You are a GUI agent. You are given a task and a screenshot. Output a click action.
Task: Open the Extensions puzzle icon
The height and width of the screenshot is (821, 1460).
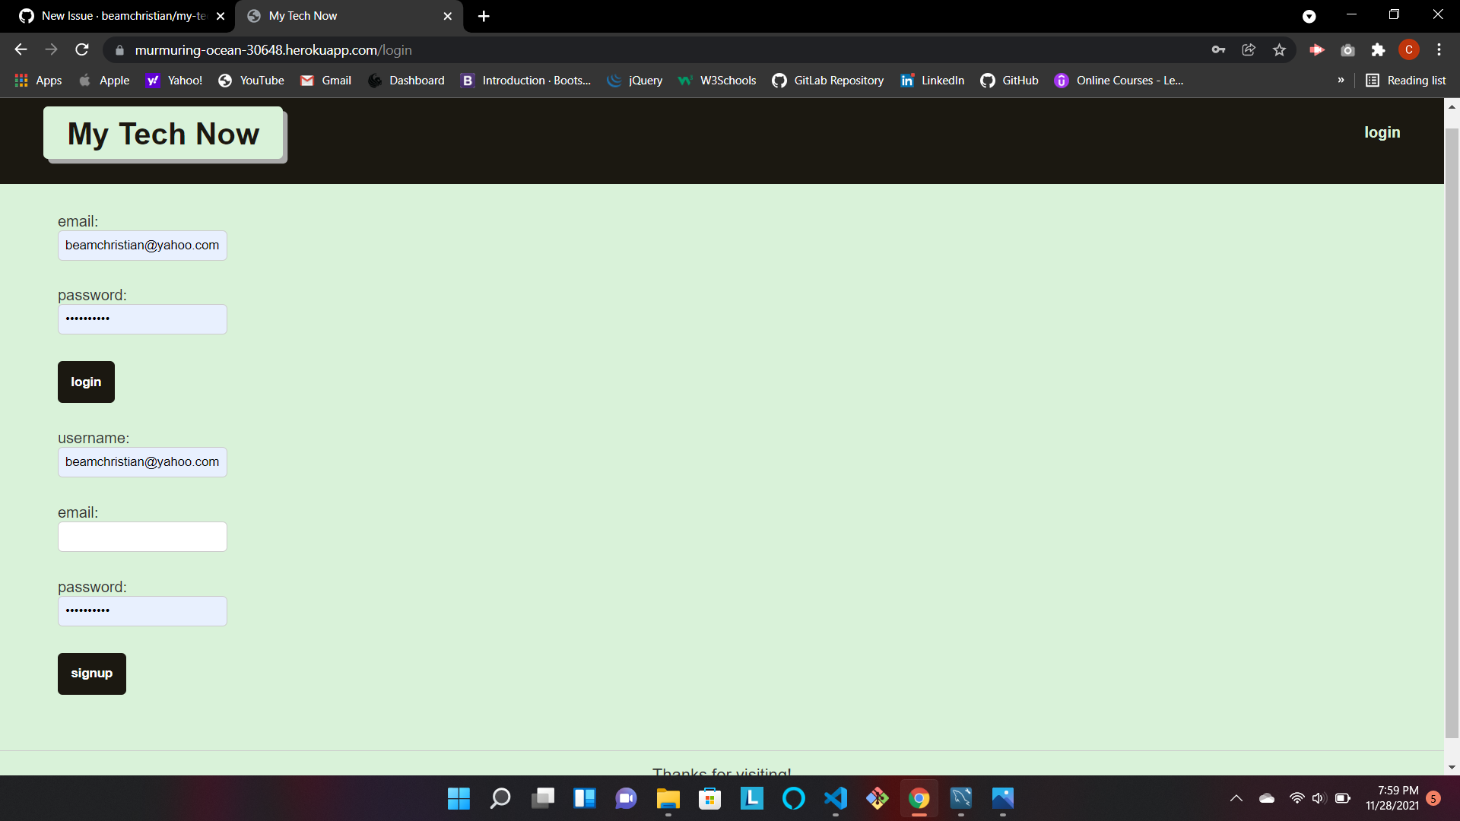coord(1378,50)
